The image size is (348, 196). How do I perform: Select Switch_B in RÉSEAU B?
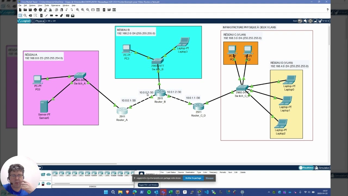click(158, 61)
